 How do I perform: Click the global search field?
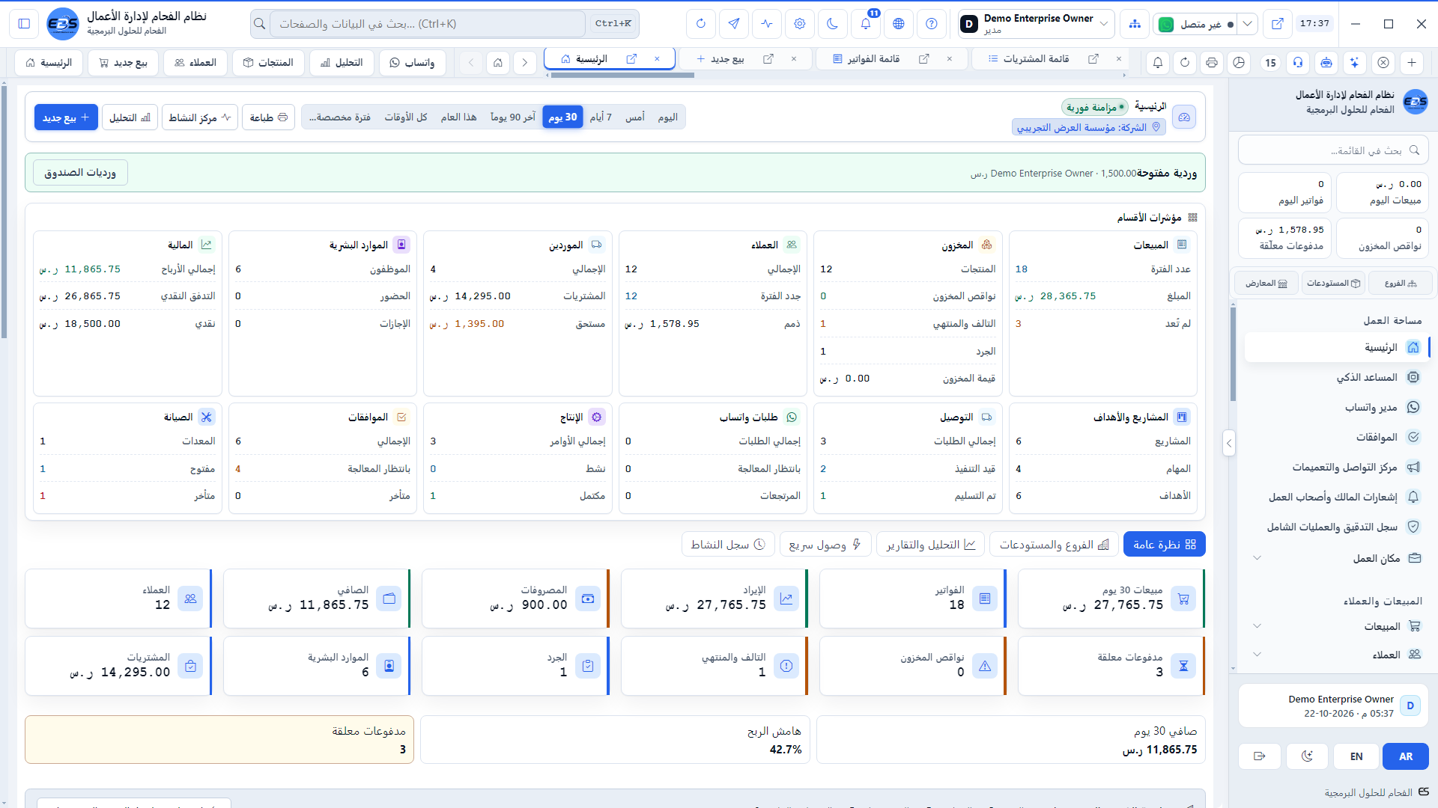[427, 24]
